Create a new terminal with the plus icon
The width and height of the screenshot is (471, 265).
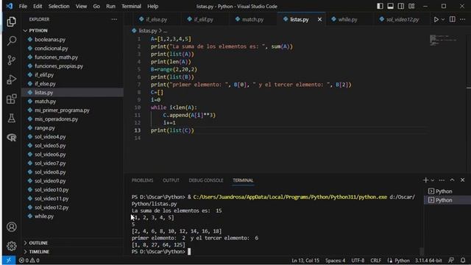click(425, 180)
